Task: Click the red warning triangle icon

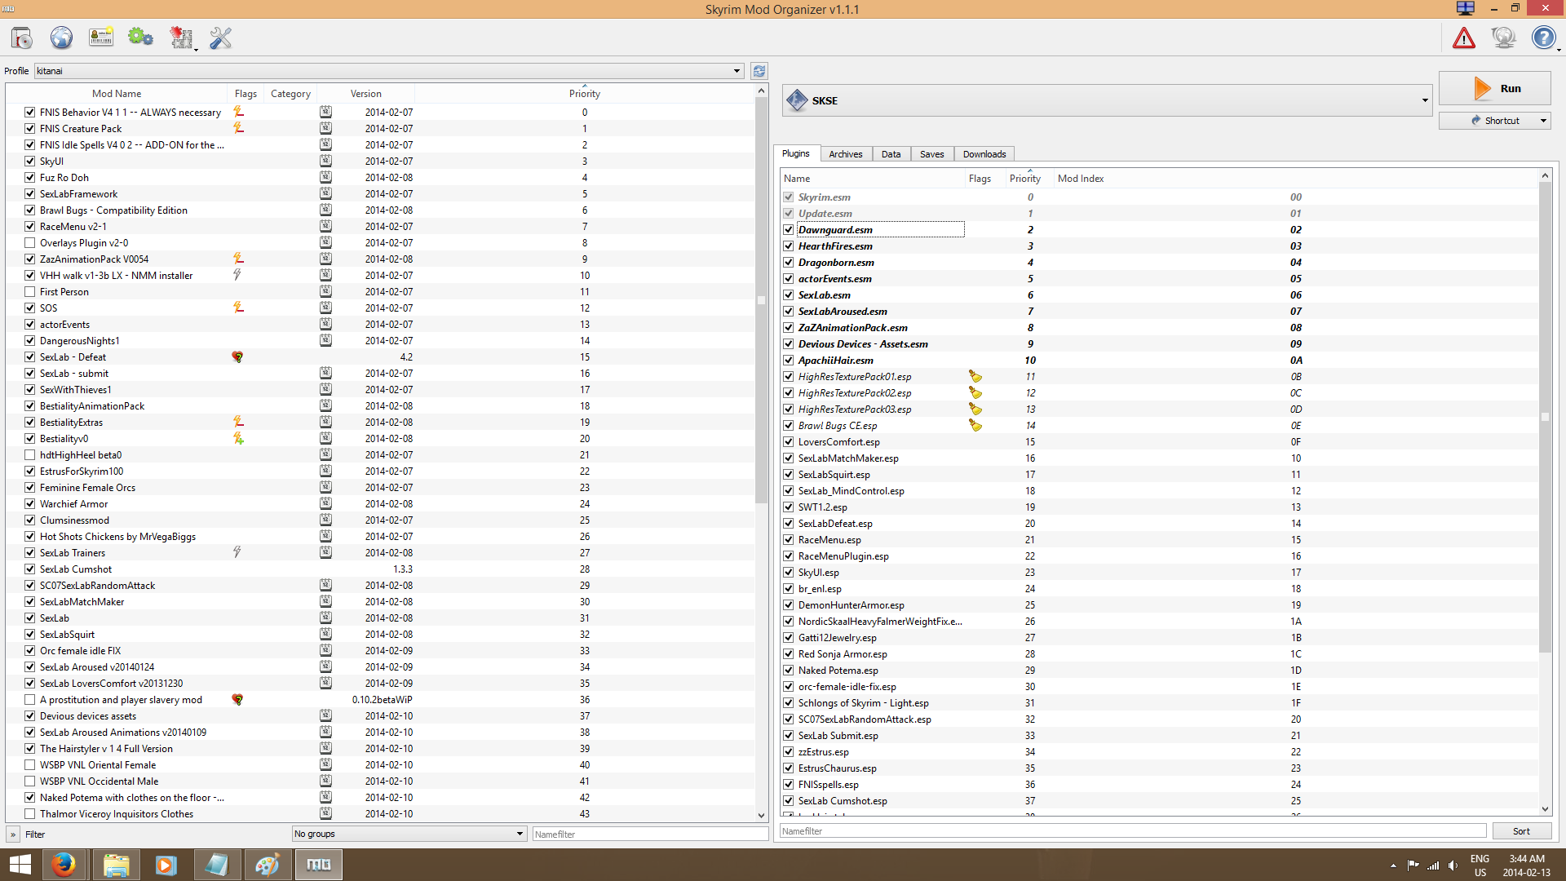Action: (1464, 38)
